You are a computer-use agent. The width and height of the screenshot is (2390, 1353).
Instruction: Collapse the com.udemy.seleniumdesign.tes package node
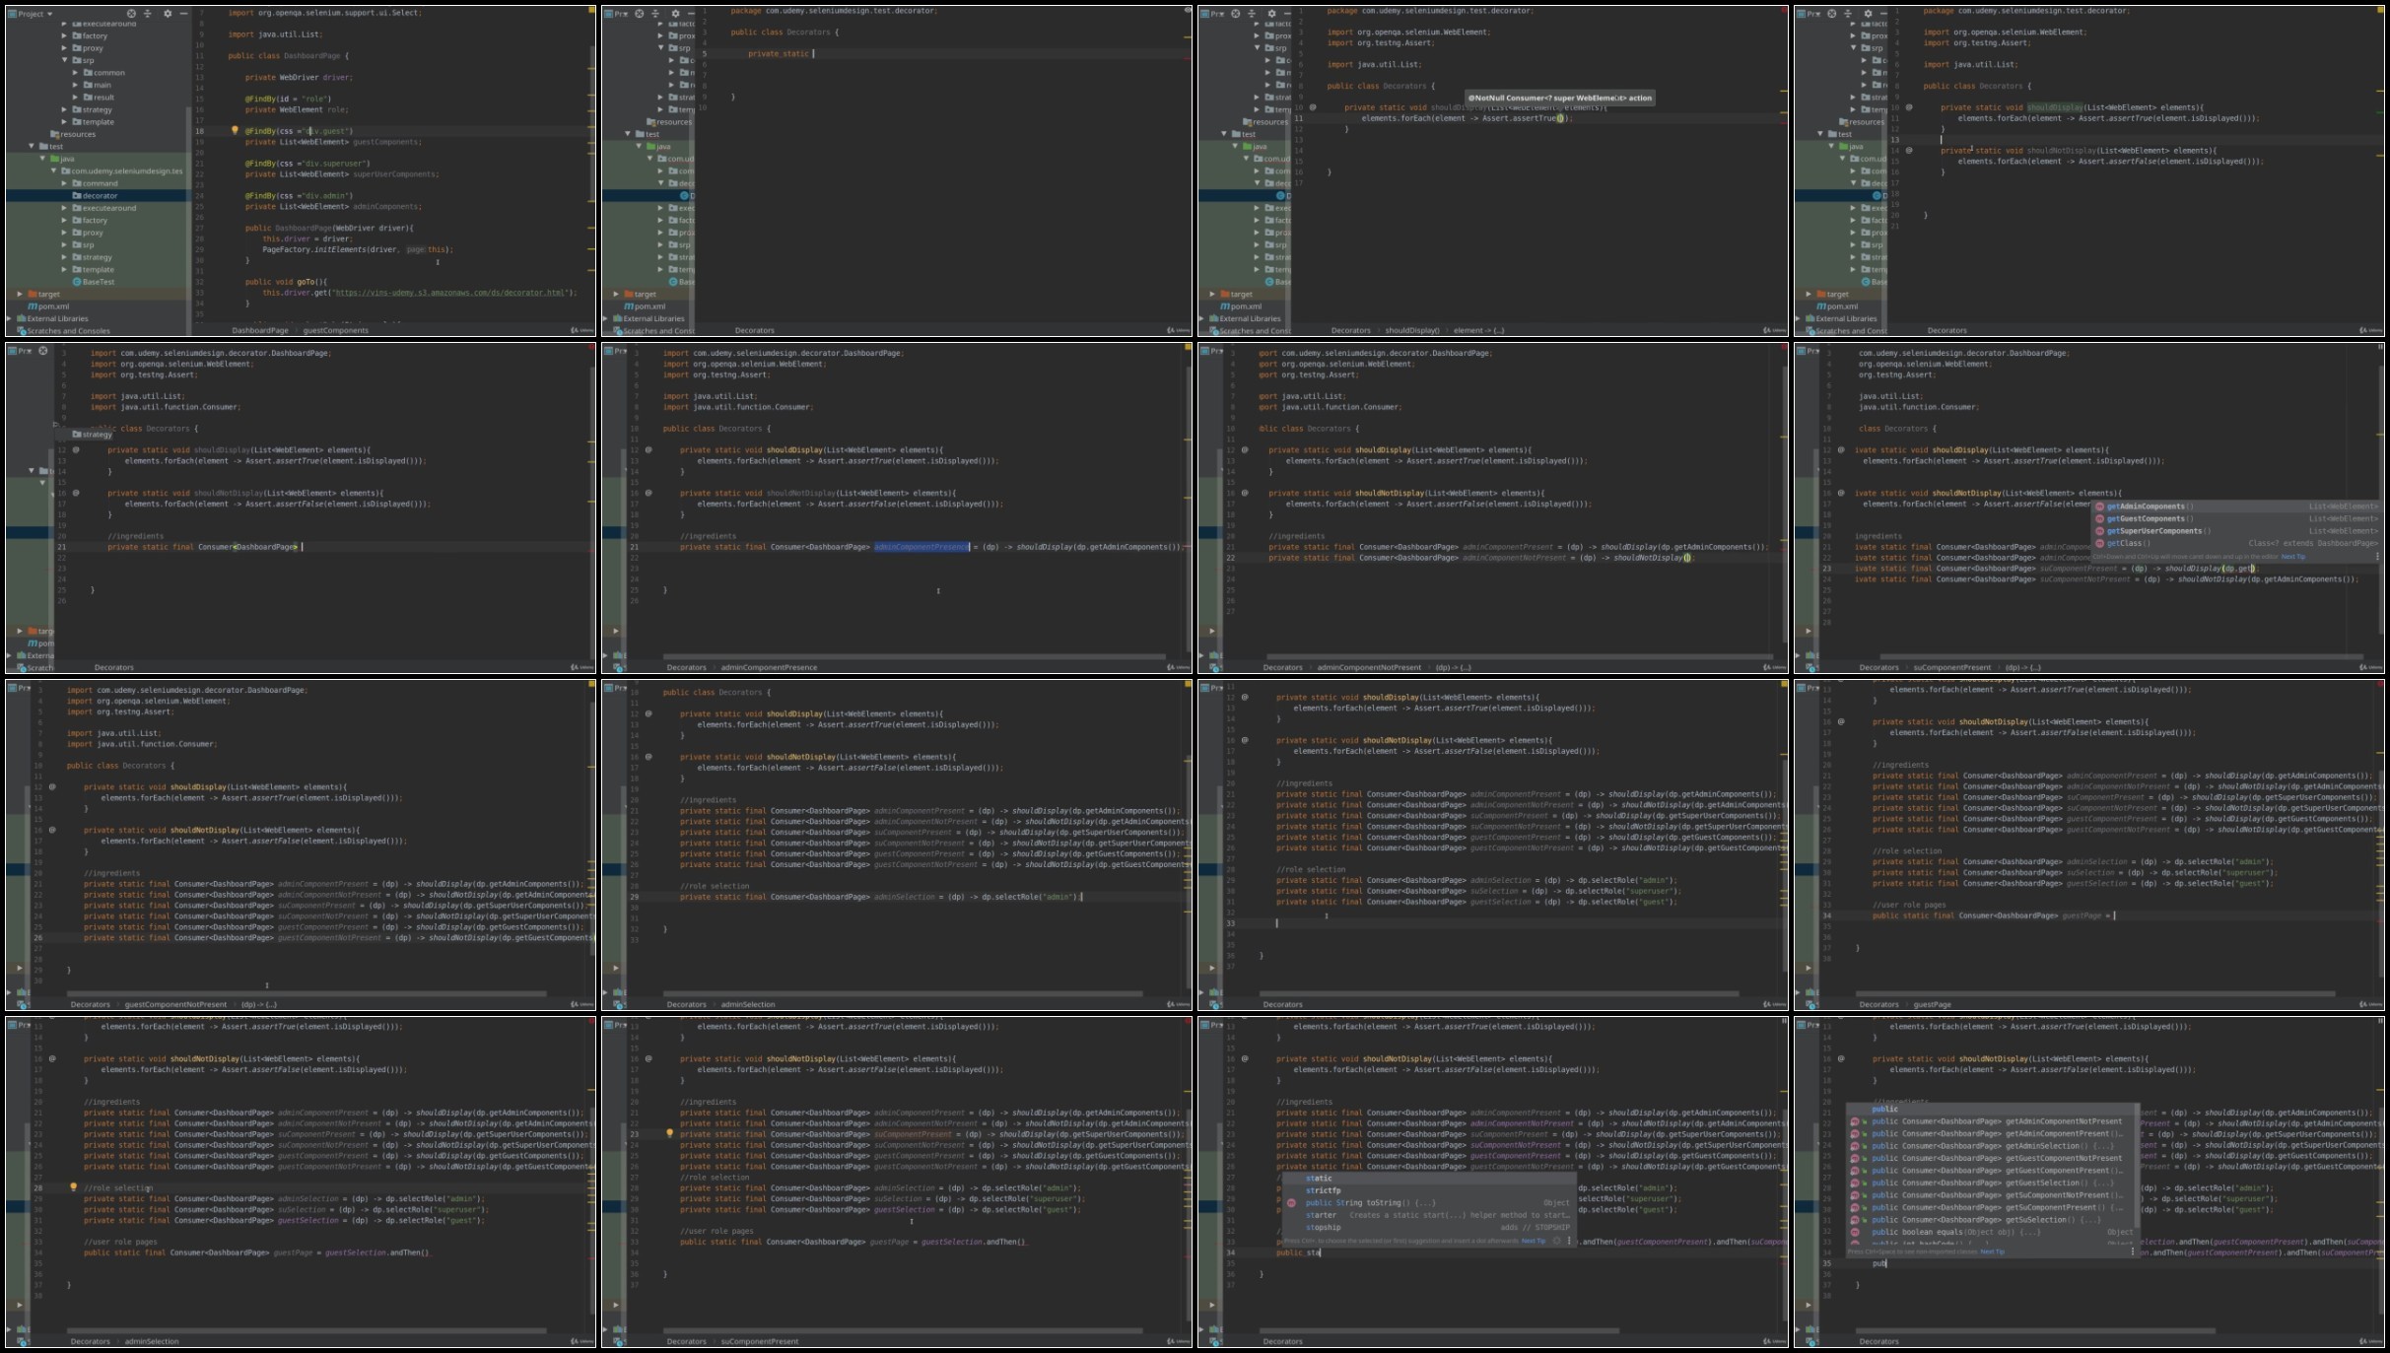point(54,171)
